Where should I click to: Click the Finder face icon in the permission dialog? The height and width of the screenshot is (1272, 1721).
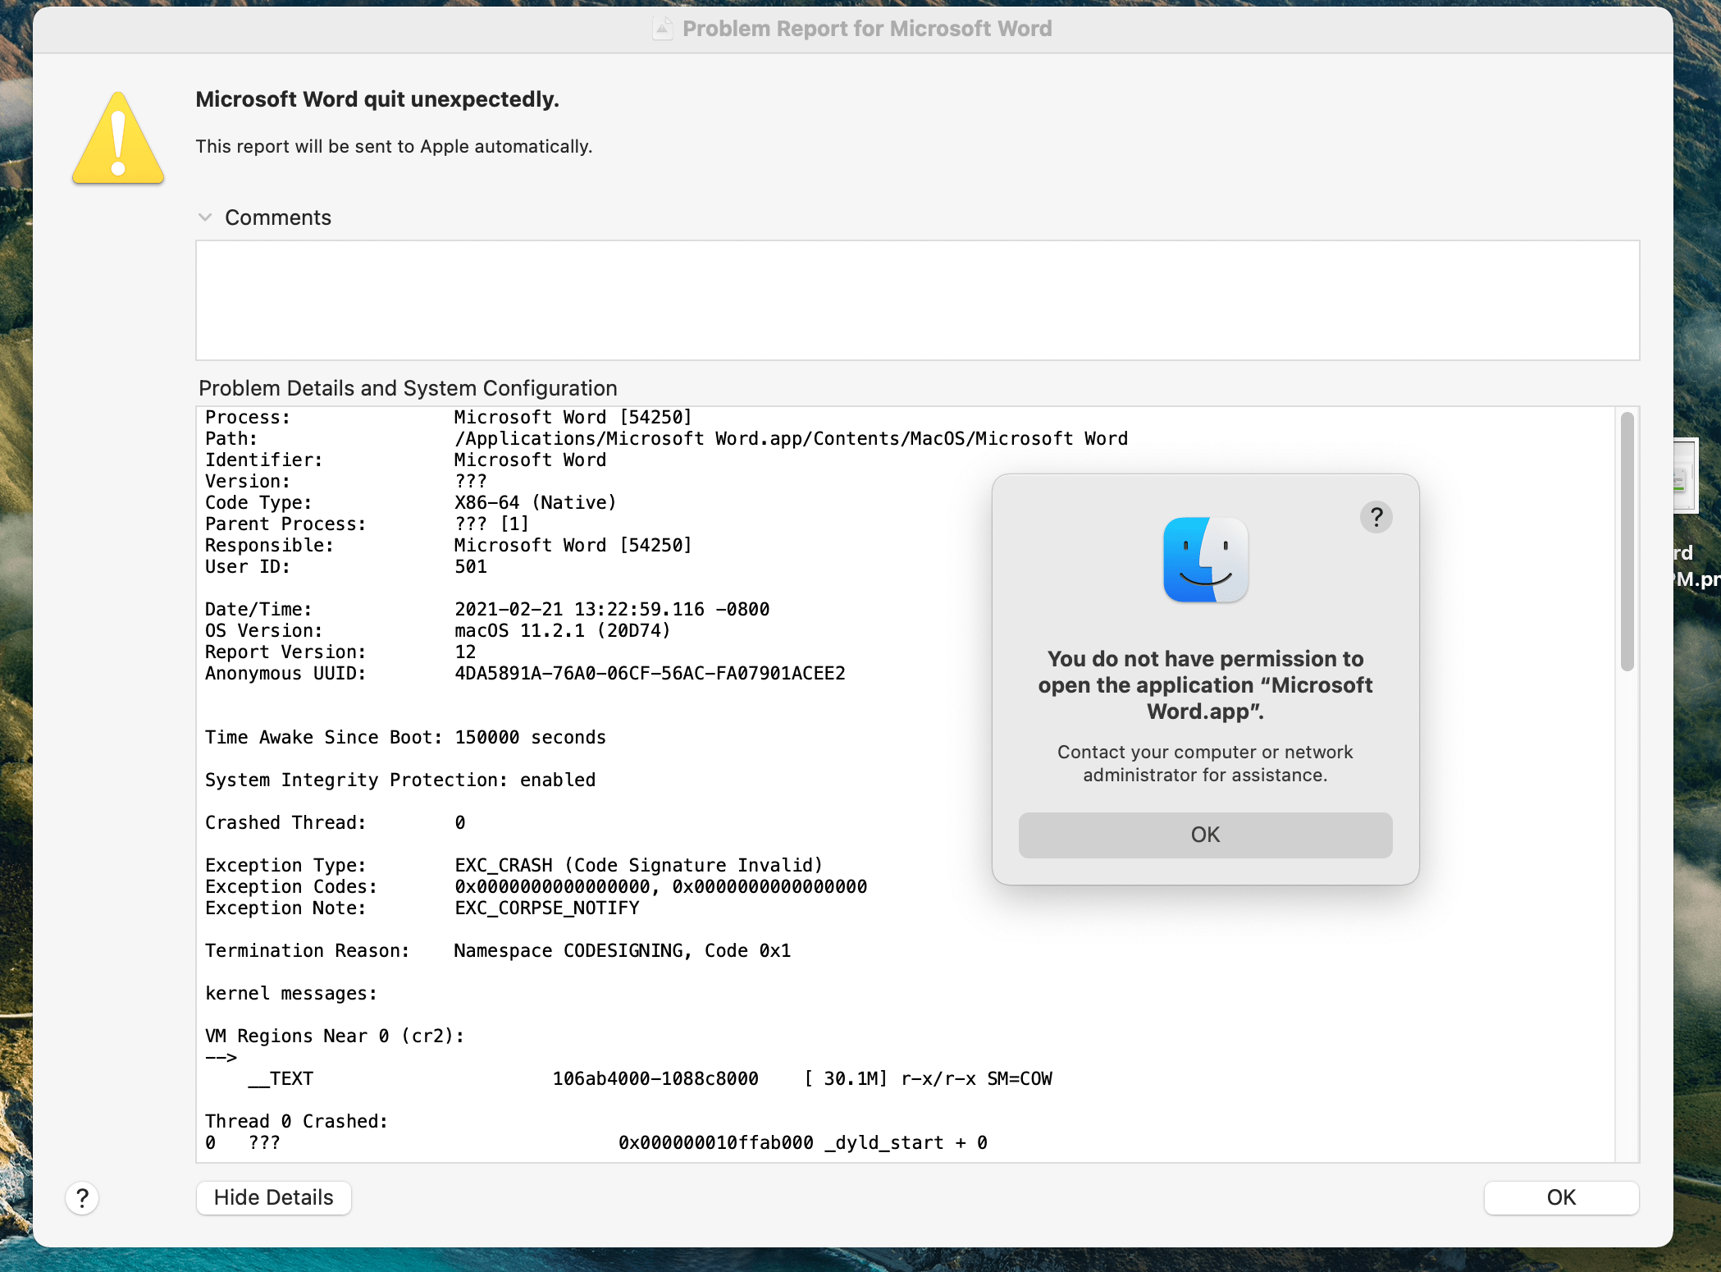[x=1204, y=560]
